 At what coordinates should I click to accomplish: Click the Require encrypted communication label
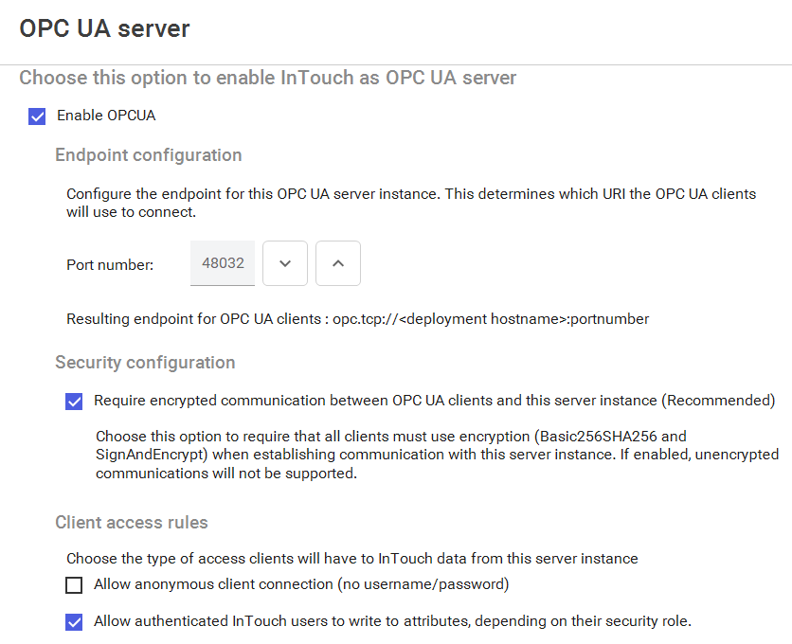click(x=435, y=401)
